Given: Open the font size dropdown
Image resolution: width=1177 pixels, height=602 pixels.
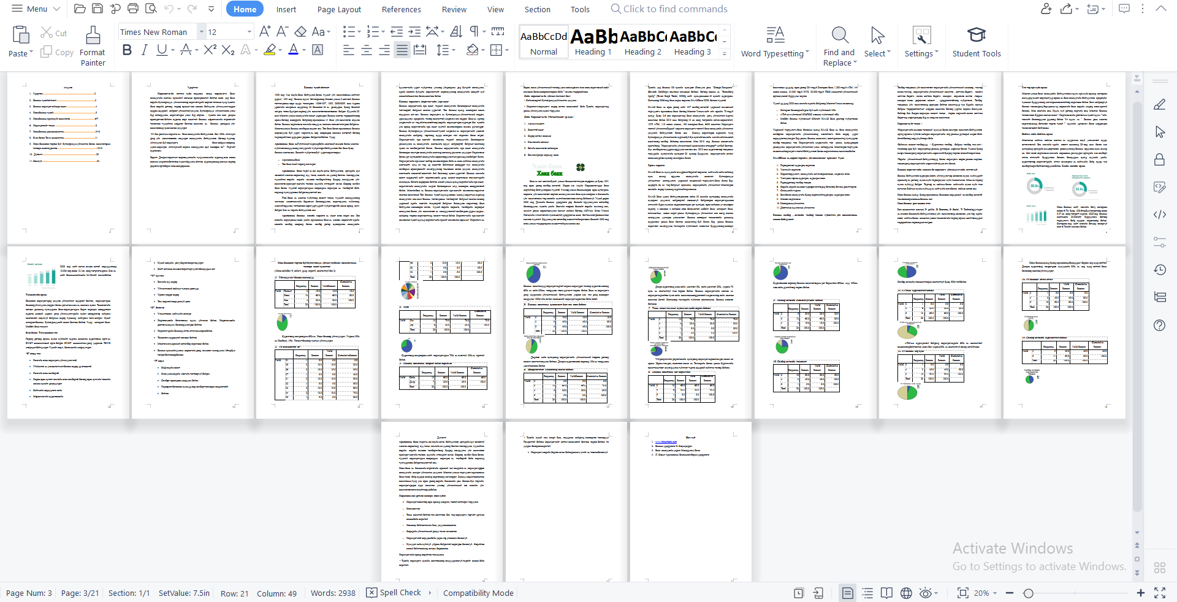Looking at the screenshot, I should tap(249, 32).
